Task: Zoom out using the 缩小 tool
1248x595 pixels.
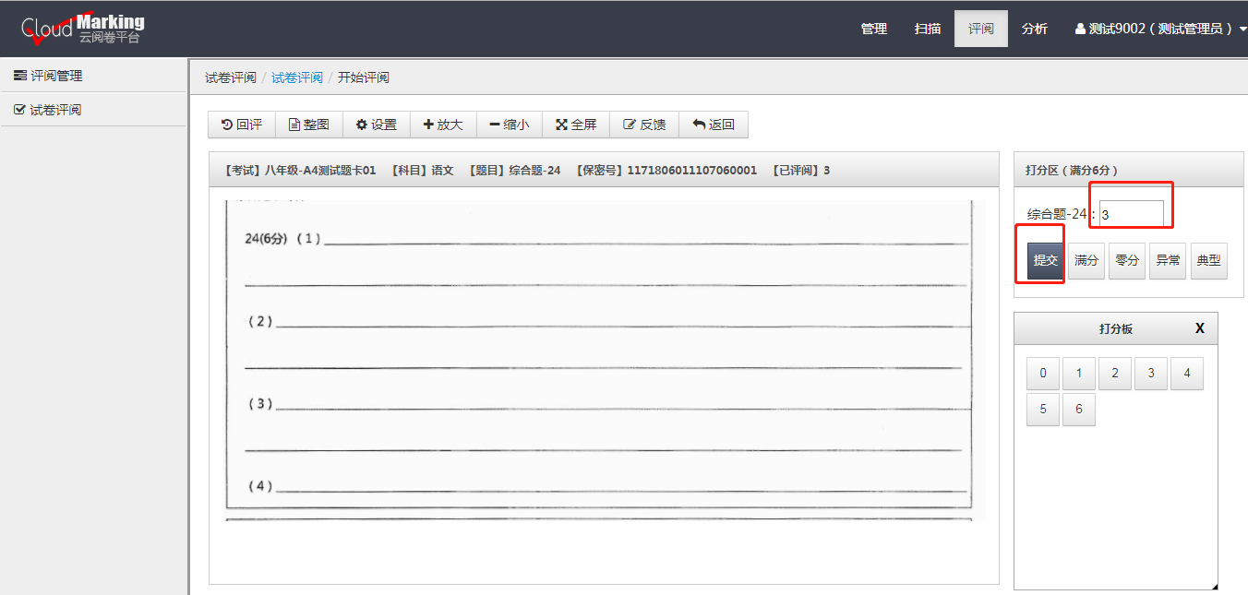Action: pyautogui.click(x=509, y=124)
